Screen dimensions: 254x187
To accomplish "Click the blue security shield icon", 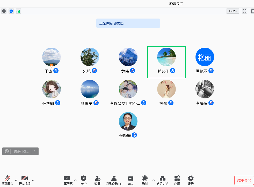I will (11, 11).
